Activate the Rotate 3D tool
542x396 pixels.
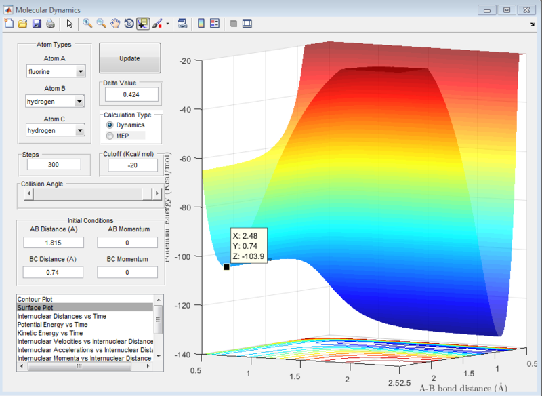[129, 24]
